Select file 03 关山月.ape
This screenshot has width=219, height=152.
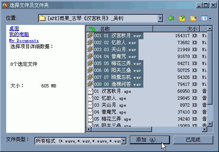110,105
